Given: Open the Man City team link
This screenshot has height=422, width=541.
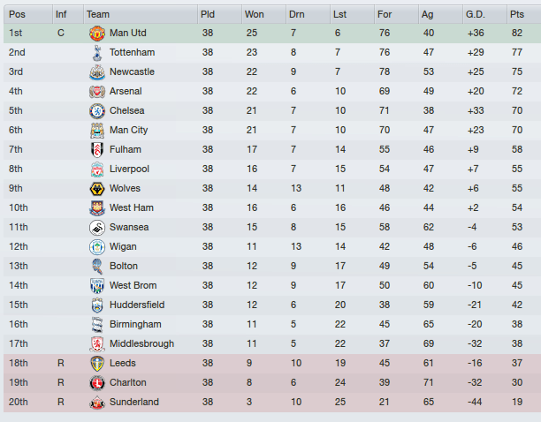Looking at the screenshot, I should point(128,130).
